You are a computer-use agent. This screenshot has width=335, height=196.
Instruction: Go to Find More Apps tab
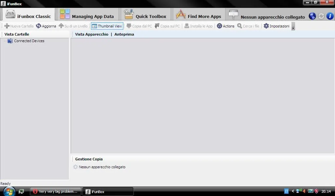click(x=199, y=15)
